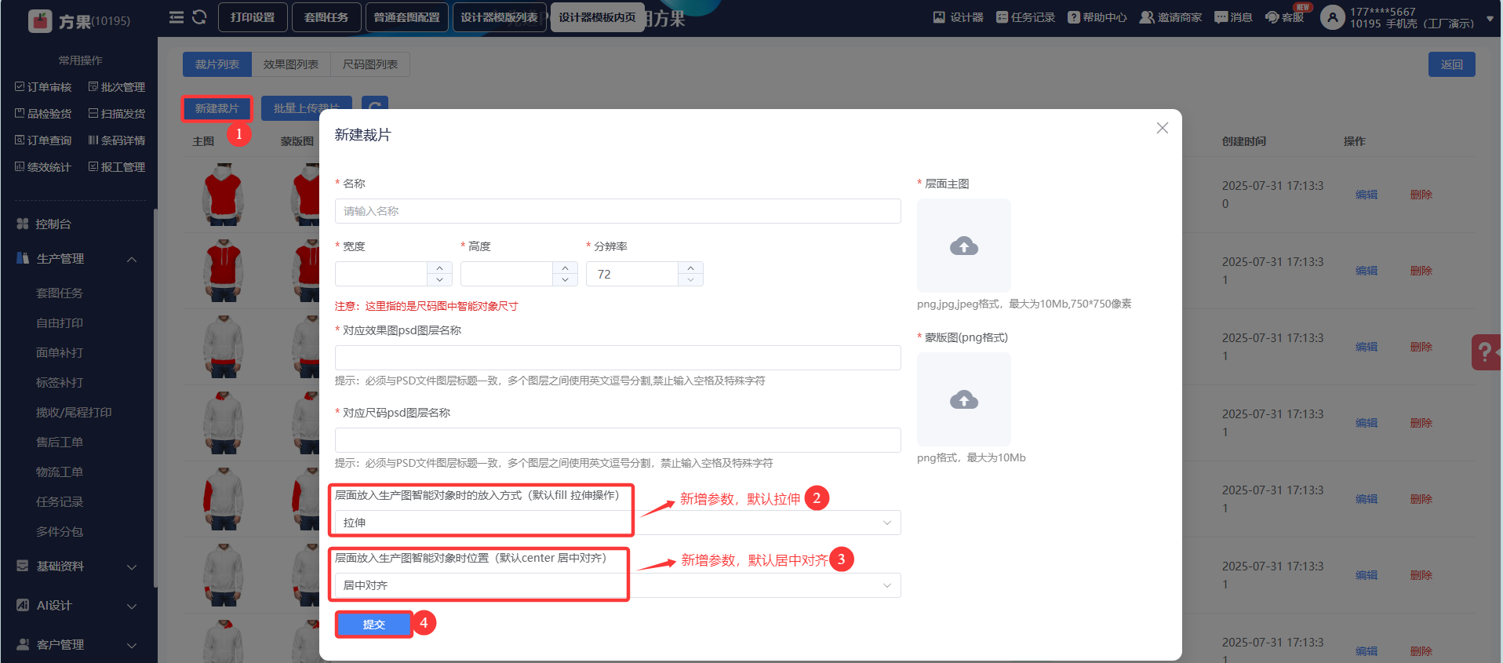Switch to the 打印设置 top tab
Viewport: 1503px width, 663px height.
tap(253, 17)
